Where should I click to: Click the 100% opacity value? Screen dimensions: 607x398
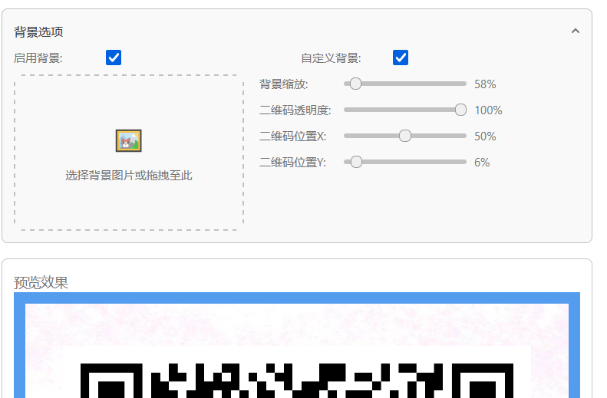tap(488, 110)
